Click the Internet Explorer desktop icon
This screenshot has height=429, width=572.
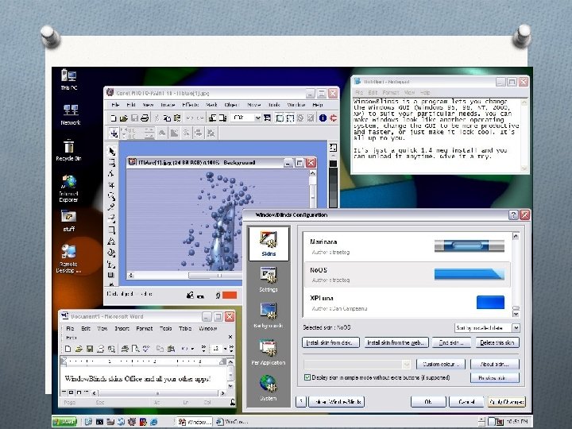68,188
